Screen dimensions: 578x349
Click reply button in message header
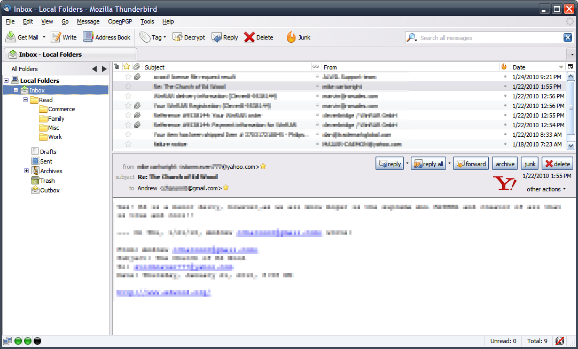[x=389, y=164]
